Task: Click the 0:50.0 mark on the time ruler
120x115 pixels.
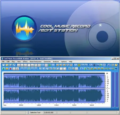Action: coord(21,105)
